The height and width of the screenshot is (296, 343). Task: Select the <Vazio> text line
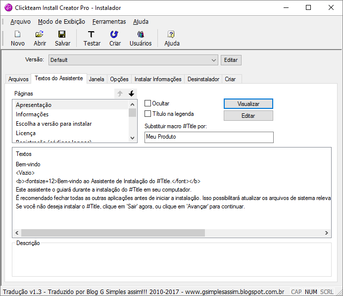click(x=25, y=173)
